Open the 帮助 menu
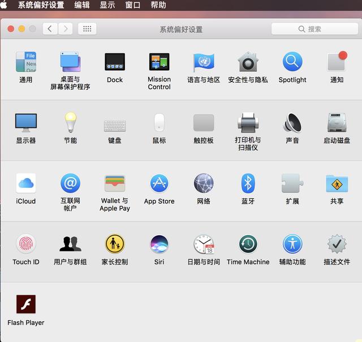 click(158, 5)
